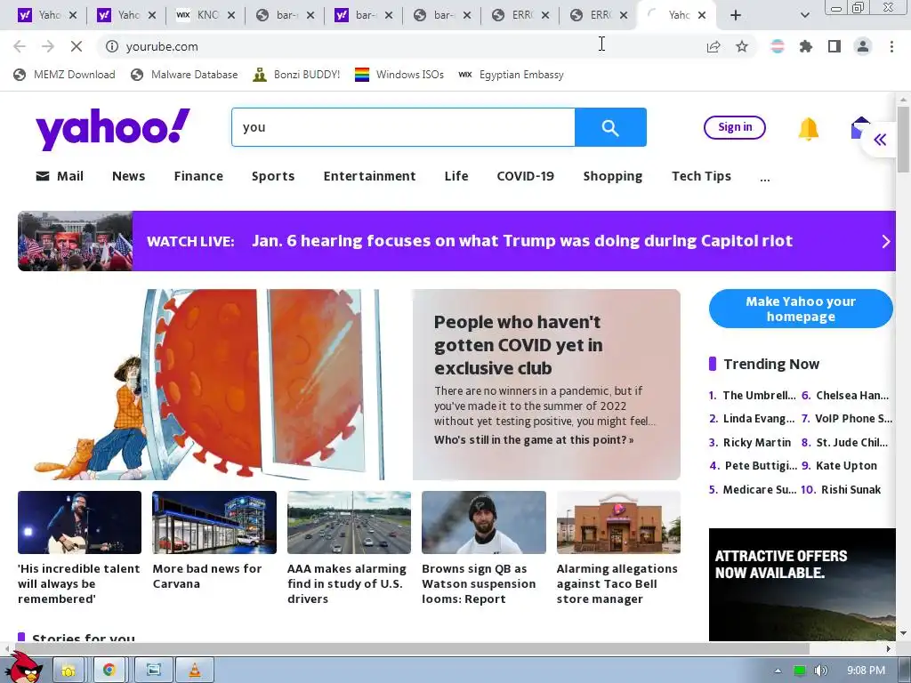This screenshot has height=683, width=911.
Task: Open the COVID-19 section
Action: 525,176
